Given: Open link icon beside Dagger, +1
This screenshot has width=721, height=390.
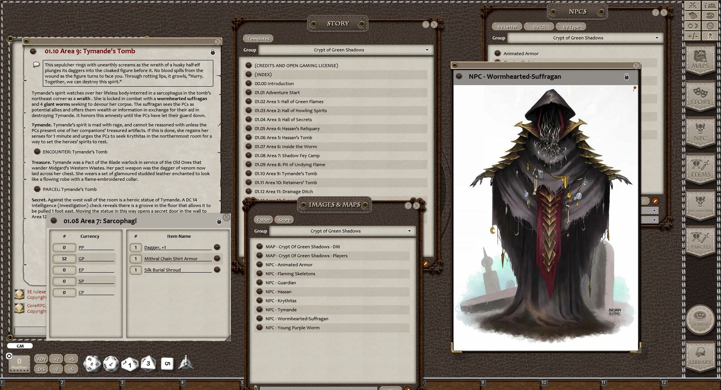Looking at the screenshot, I should click(x=217, y=247).
